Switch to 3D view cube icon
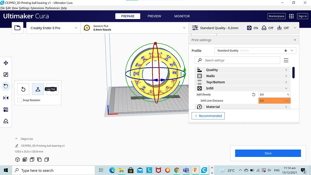The image size is (311, 175). coord(17,159)
